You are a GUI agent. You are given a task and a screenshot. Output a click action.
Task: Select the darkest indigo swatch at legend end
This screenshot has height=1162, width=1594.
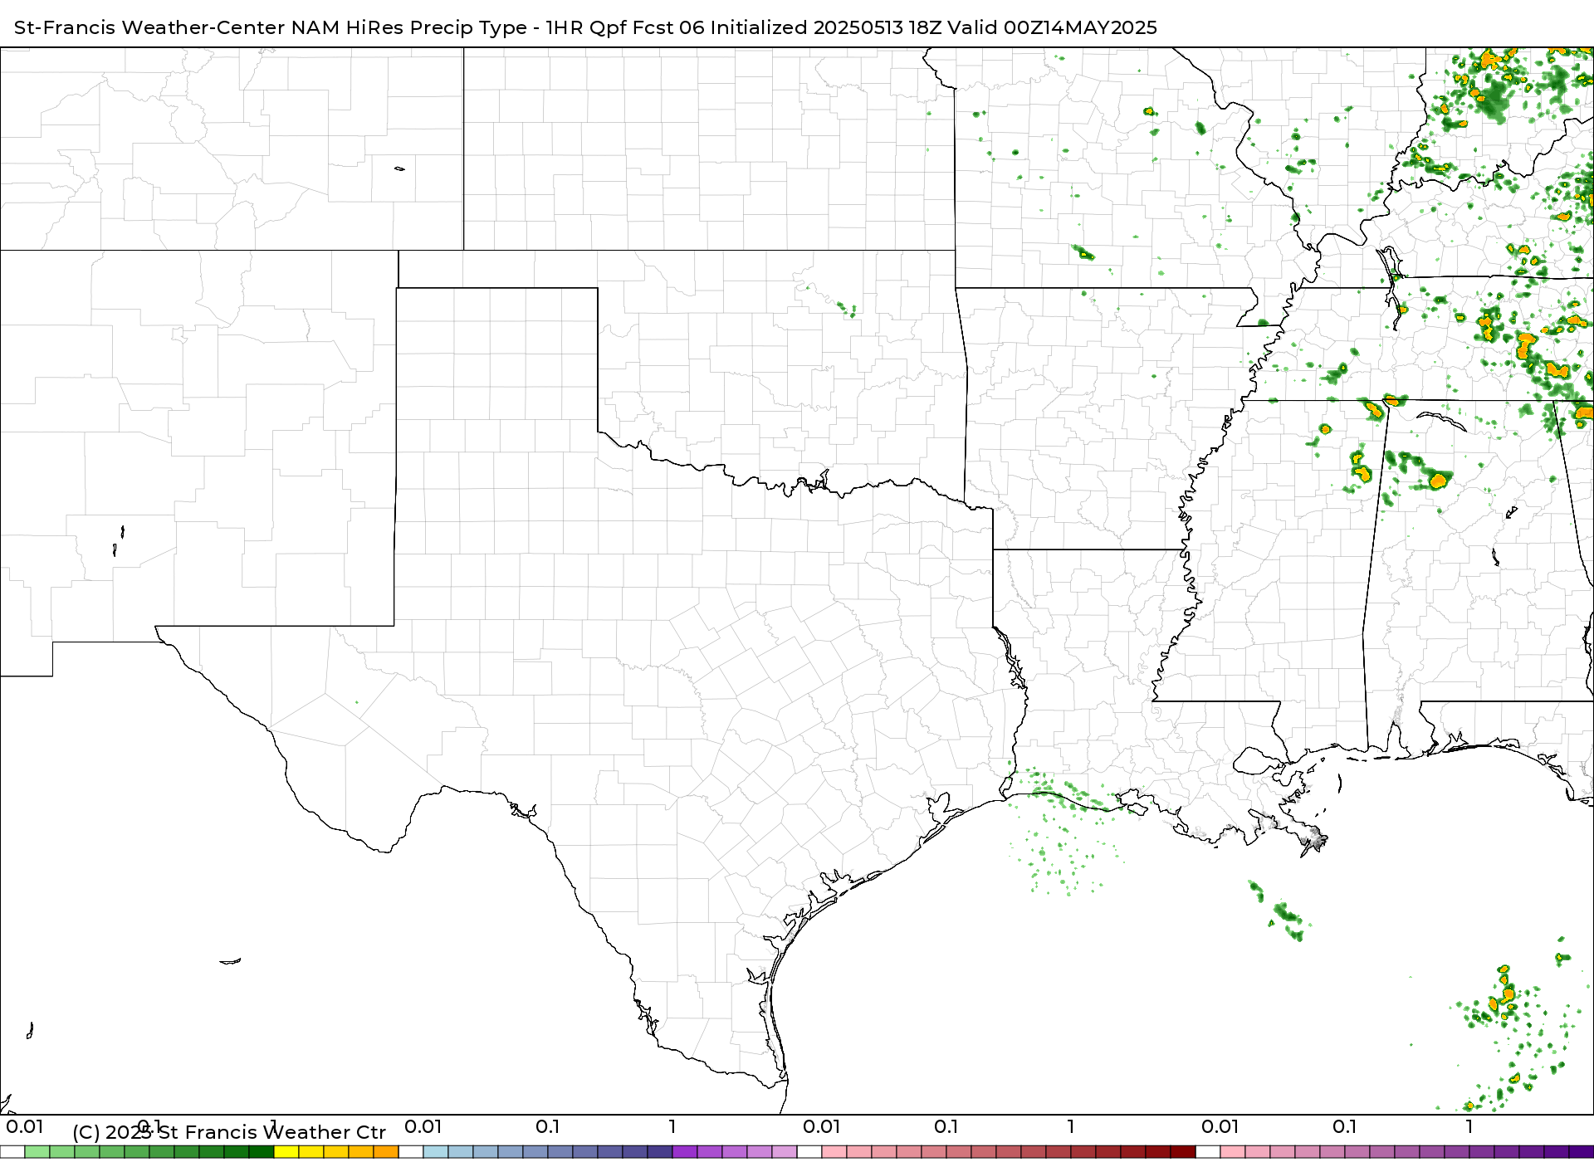pyautogui.click(x=1581, y=1152)
